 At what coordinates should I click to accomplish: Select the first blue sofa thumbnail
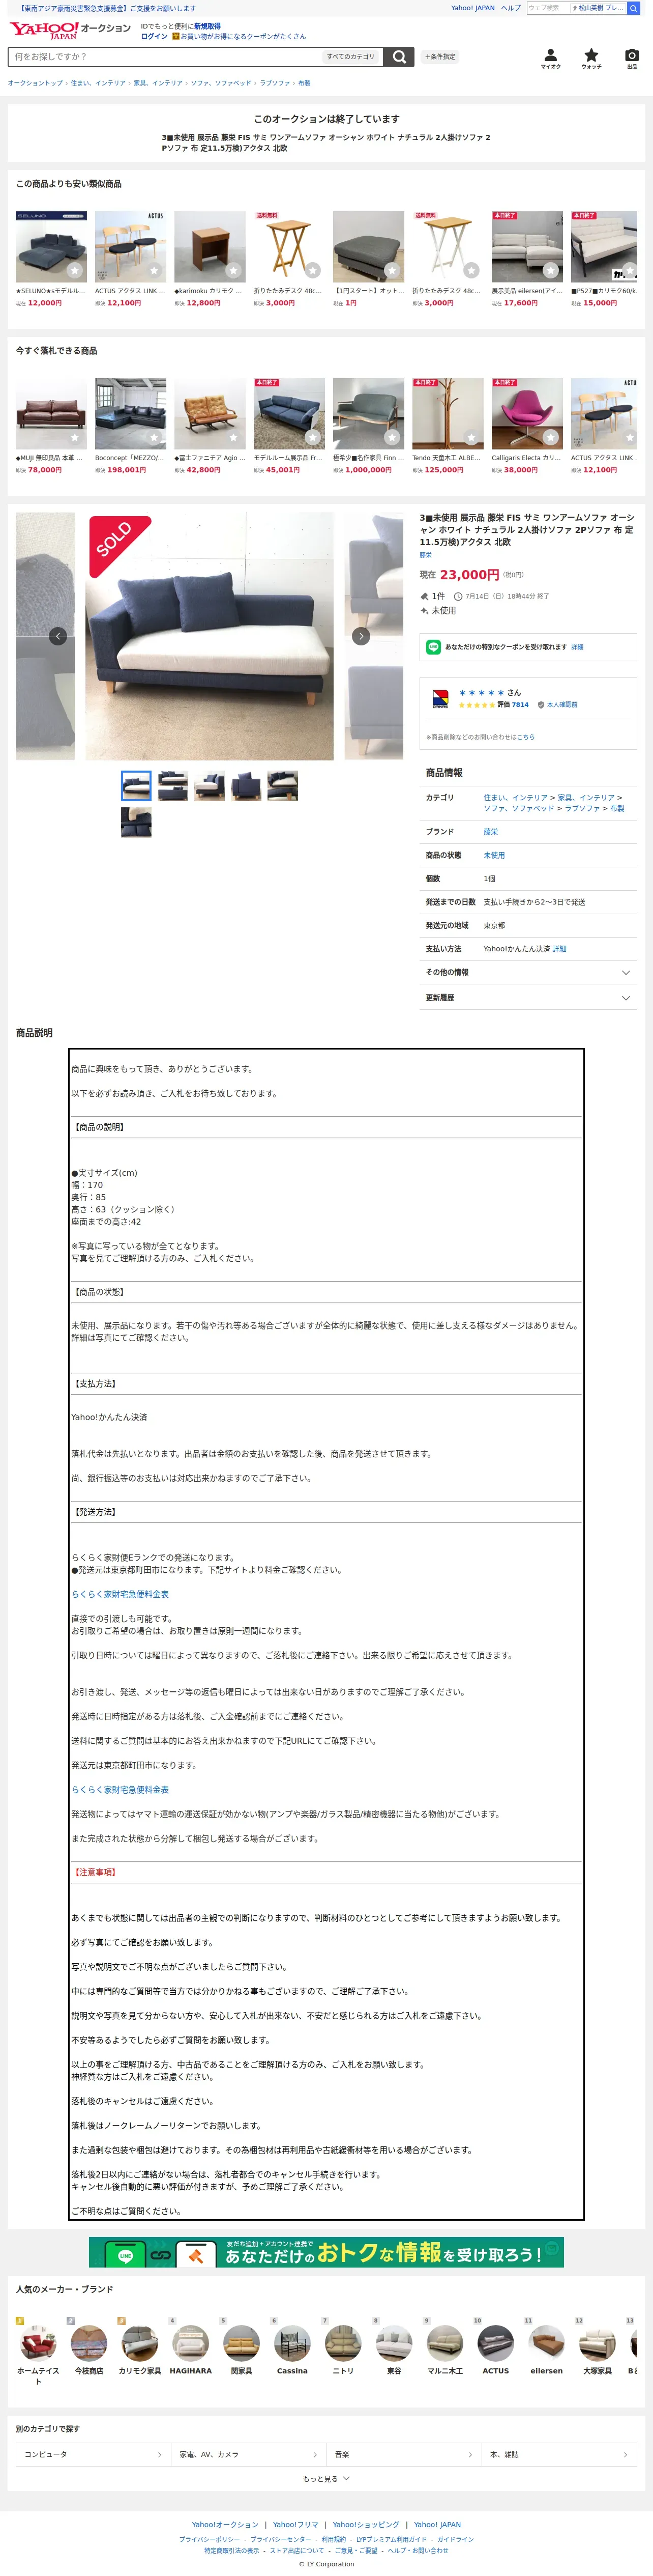pyautogui.click(x=136, y=786)
